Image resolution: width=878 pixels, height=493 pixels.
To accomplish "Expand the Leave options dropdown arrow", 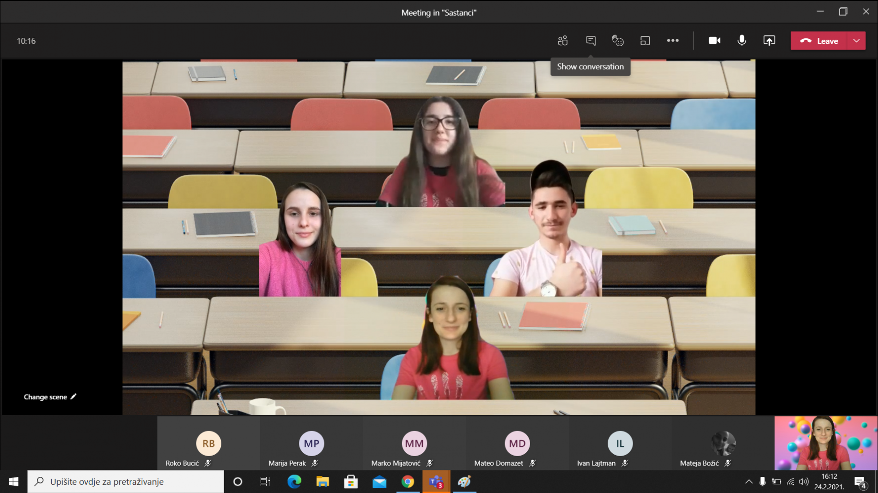I will (x=856, y=41).
